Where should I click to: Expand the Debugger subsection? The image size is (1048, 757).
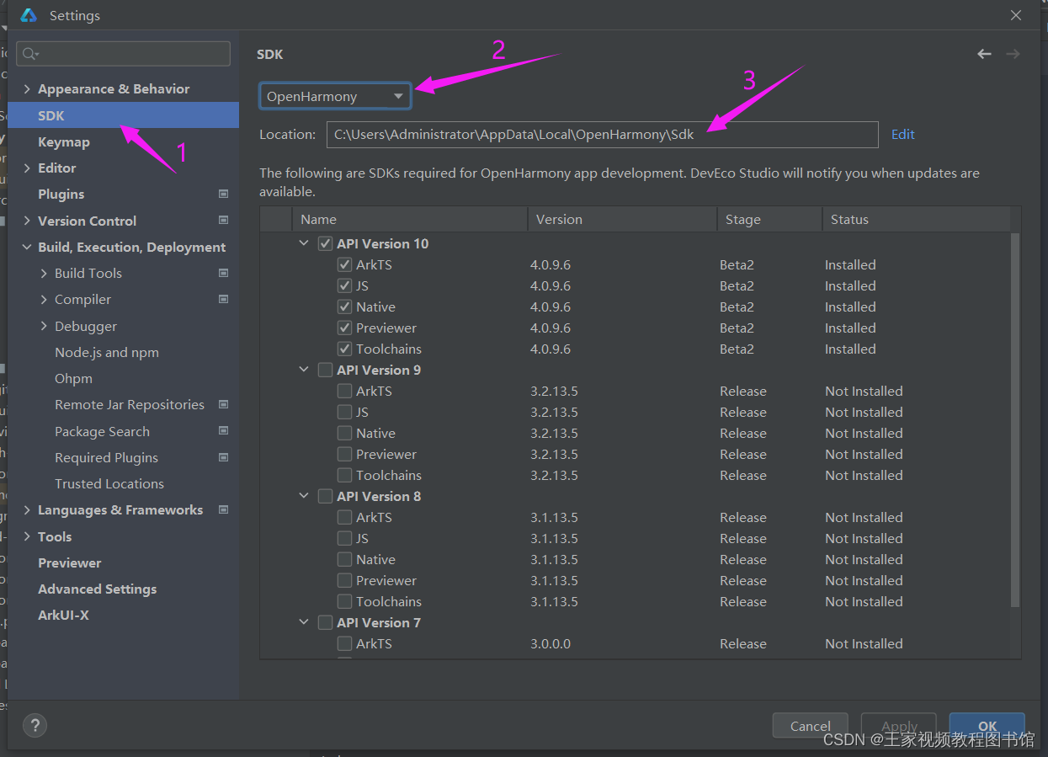point(44,326)
